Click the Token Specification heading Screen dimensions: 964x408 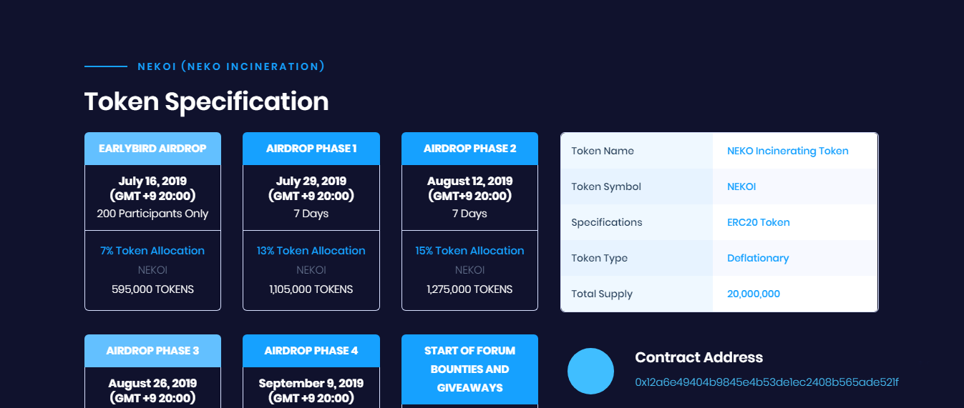207,101
